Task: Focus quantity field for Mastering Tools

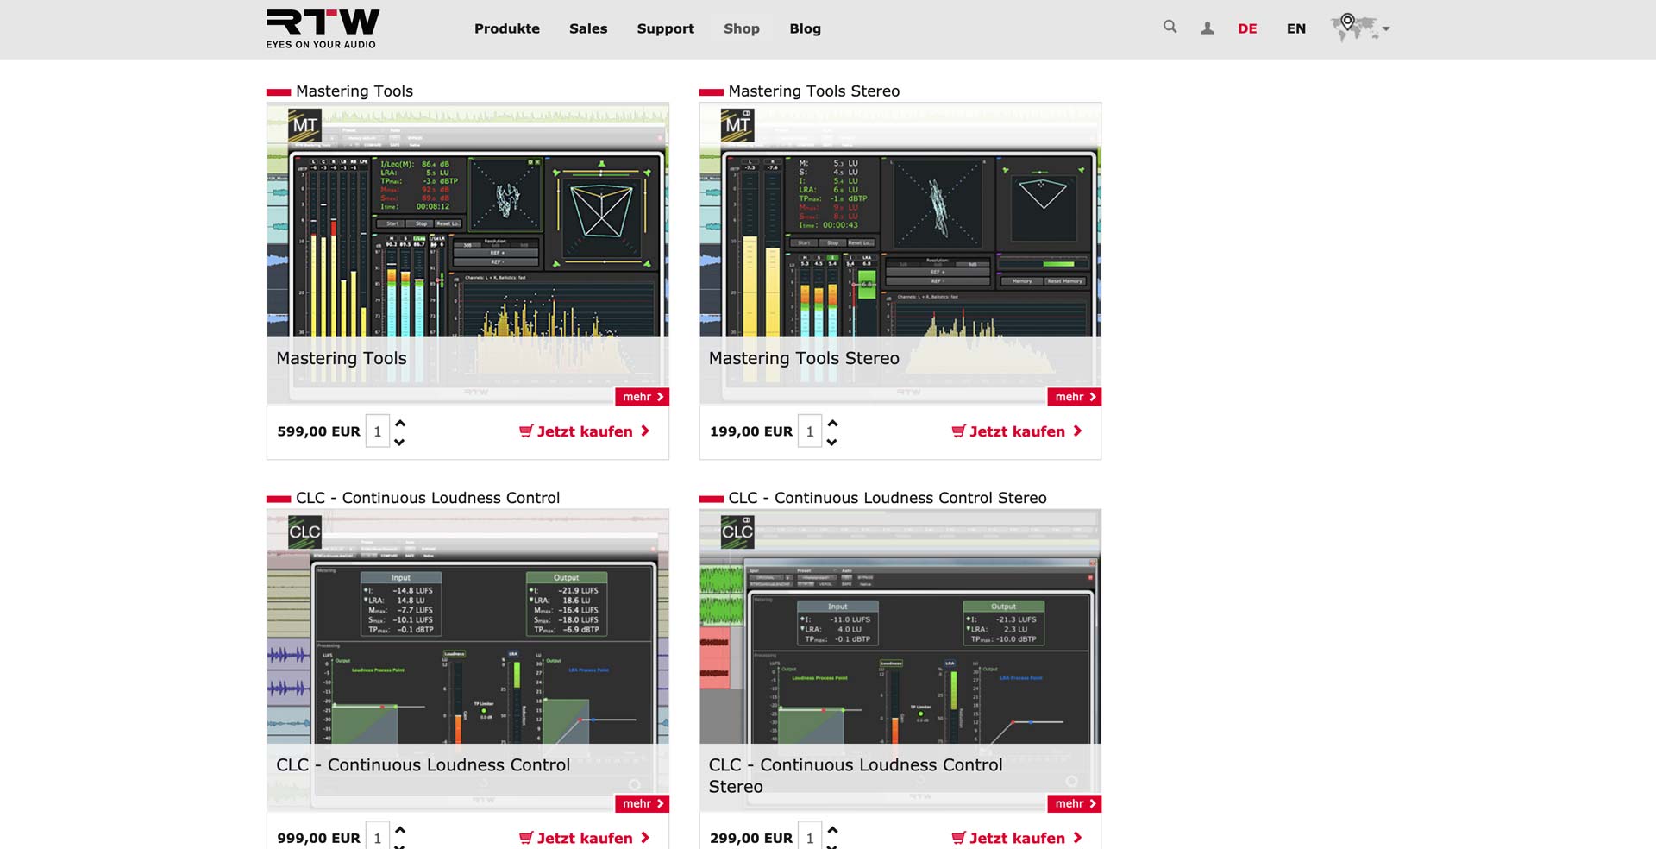Action: [x=377, y=431]
